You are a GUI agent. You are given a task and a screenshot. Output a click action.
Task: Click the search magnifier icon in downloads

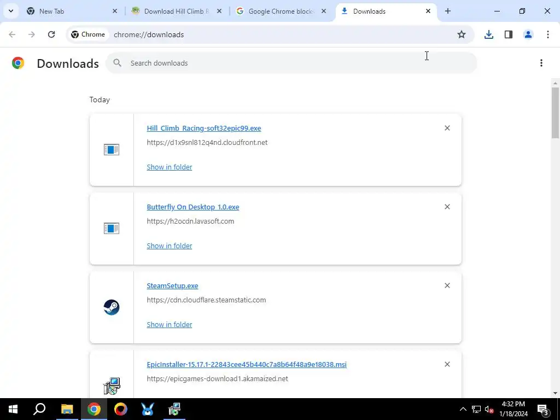point(117,63)
